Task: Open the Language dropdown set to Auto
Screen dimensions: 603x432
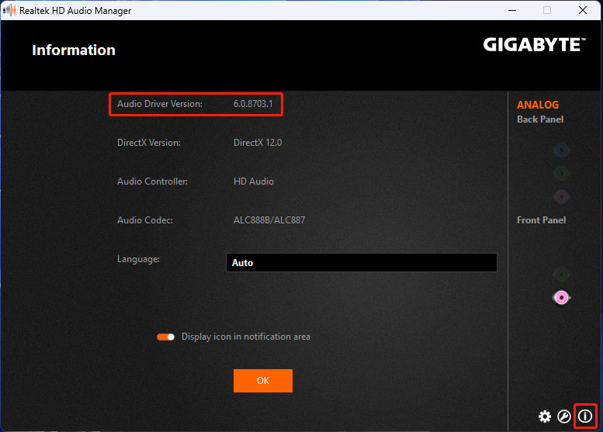Action: (x=362, y=262)
